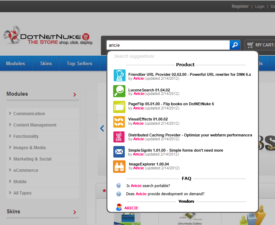
Task: Click the ARICIE vendor avatar icon
Action: click(119, 207)
